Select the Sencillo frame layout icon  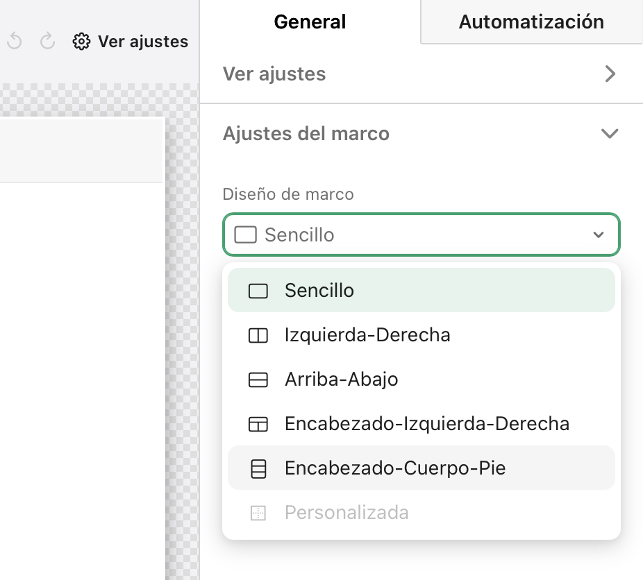click(x=258, y=291)
